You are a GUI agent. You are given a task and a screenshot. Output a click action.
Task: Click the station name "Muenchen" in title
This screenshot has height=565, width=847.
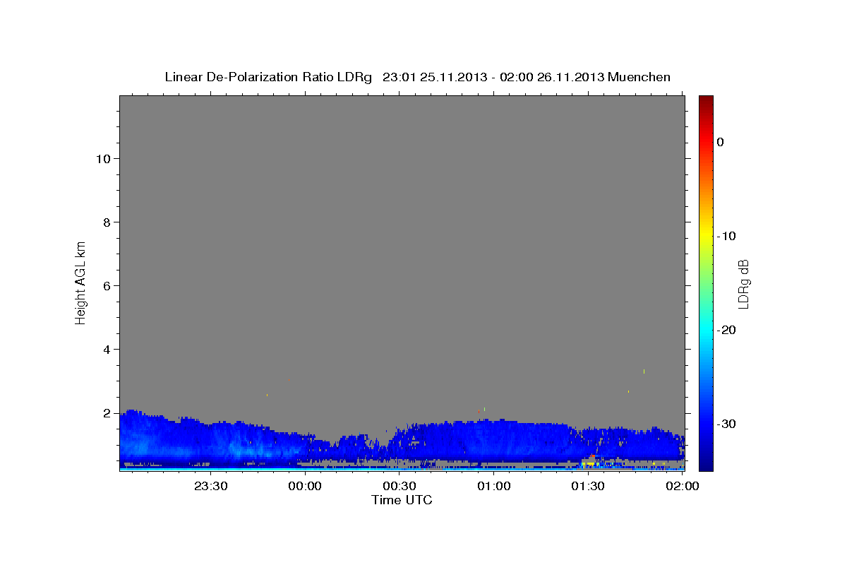(639, 77)
